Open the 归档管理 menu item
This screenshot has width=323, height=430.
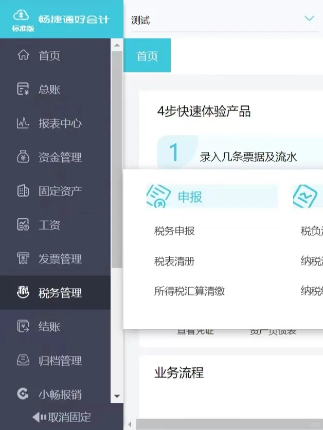point(55,361)
